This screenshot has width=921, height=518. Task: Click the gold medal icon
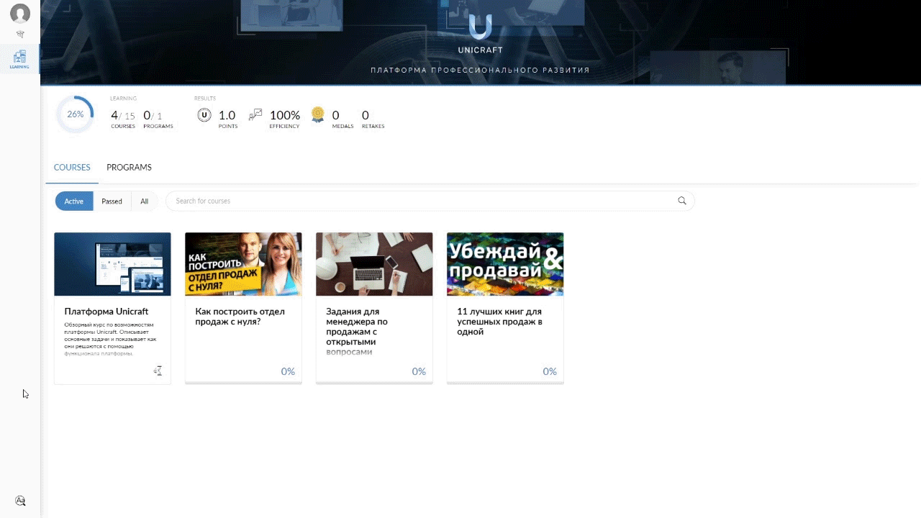(x=317, y=115)
